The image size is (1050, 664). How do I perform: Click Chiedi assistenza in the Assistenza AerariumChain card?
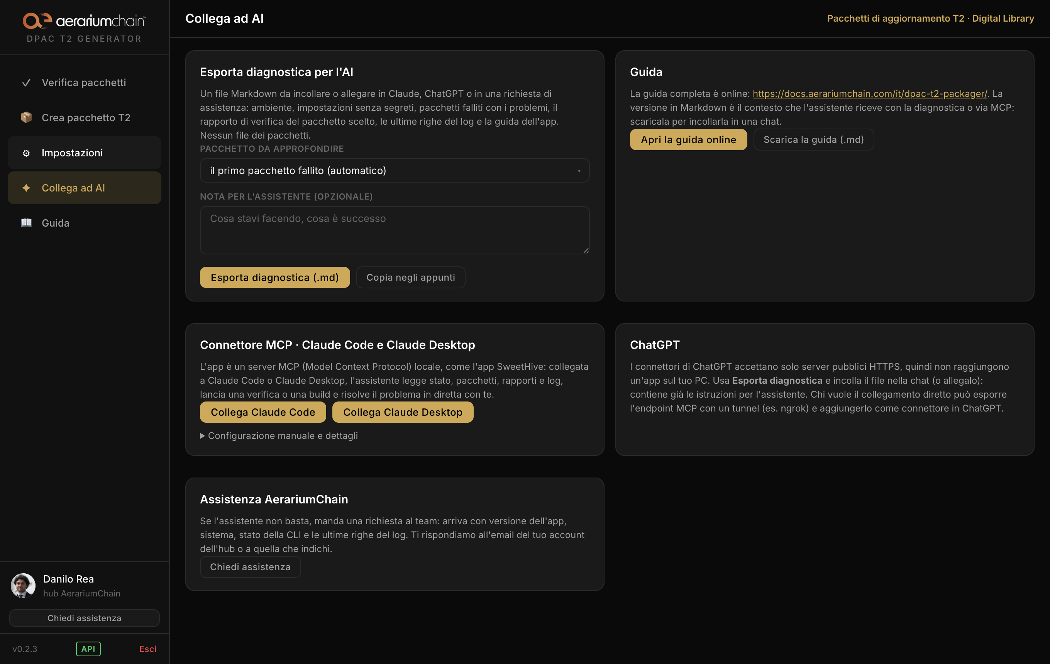[x=250, y=567]
